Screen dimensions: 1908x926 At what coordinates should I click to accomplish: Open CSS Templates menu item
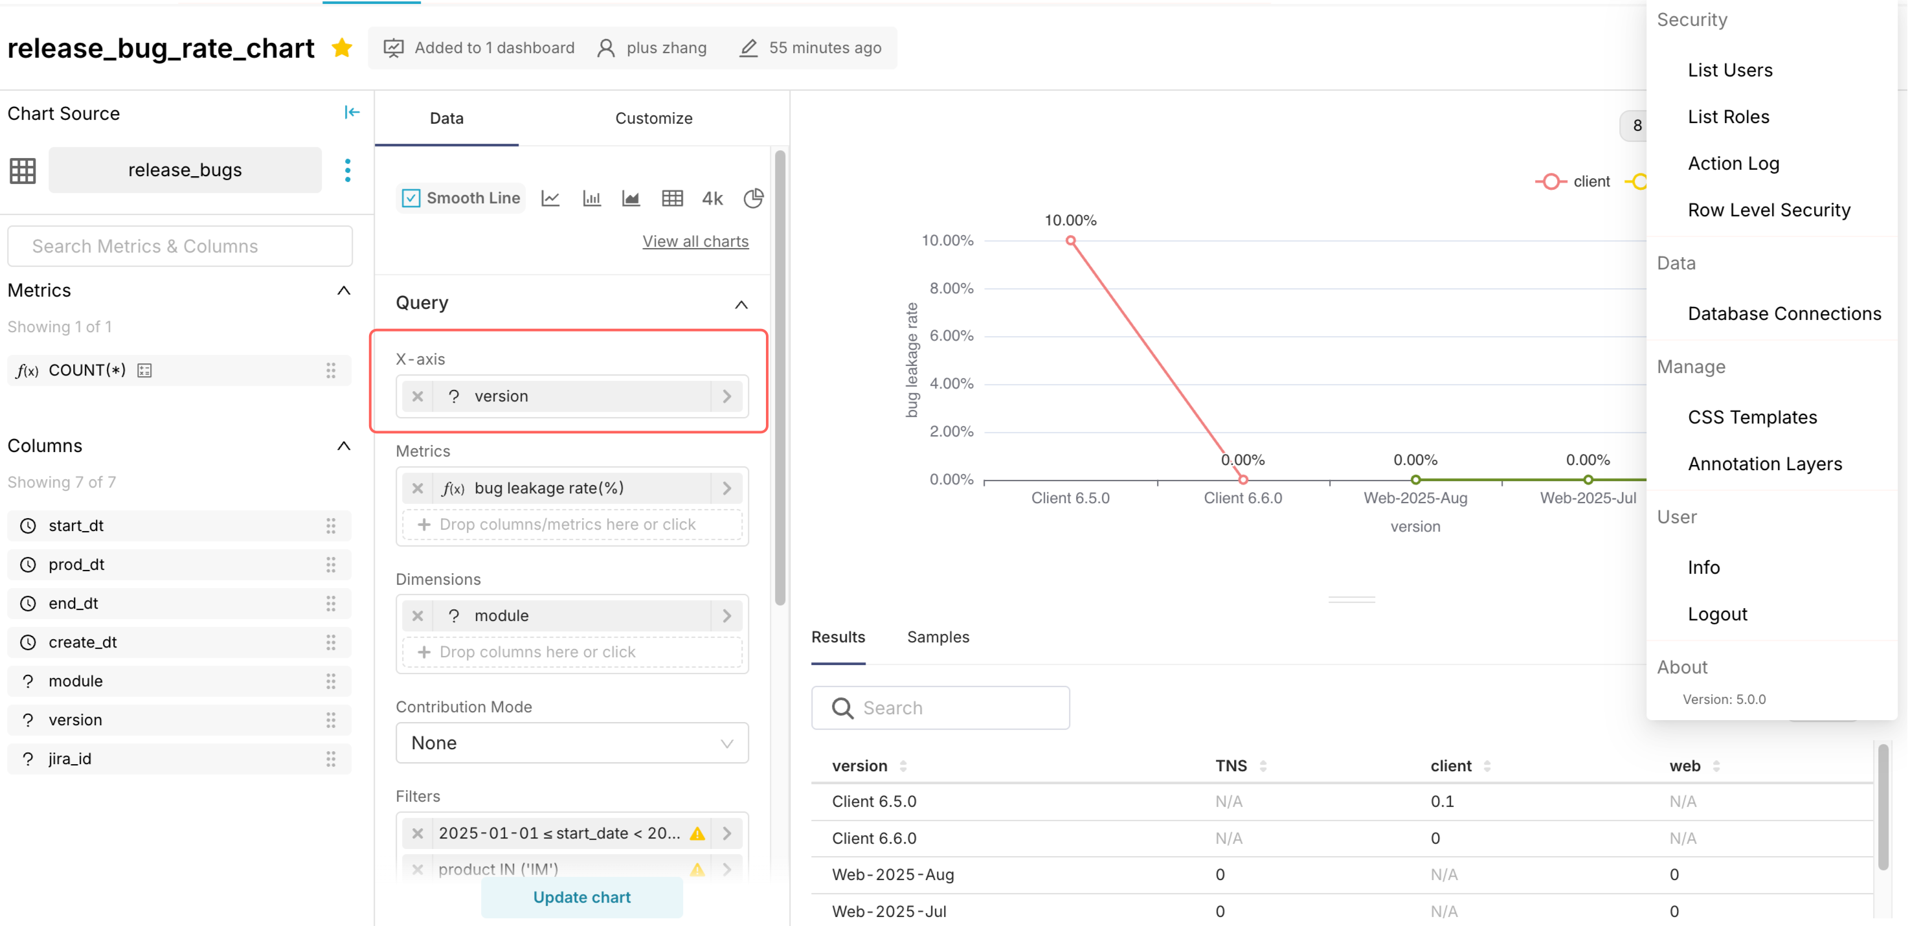[1752, 418]
